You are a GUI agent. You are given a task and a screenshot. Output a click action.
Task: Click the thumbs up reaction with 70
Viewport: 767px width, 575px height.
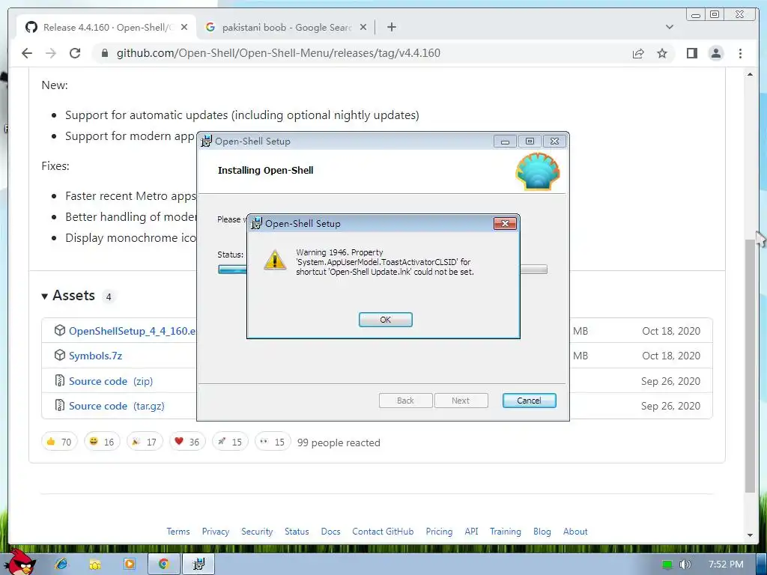[x=59, y=442]
